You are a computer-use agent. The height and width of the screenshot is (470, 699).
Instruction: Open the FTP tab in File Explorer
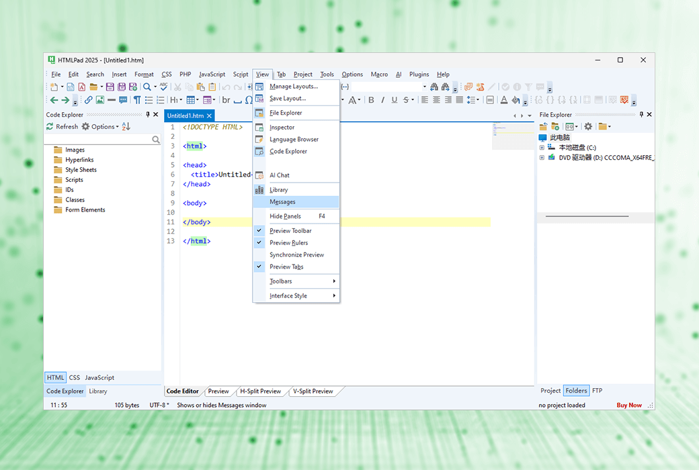[x=598, y=390]
